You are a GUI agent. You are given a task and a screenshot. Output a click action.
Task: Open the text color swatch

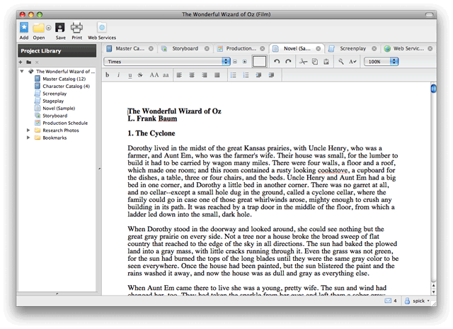(259, 62)
